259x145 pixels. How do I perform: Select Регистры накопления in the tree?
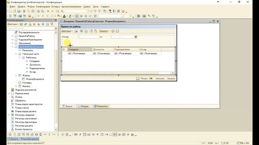26,118
